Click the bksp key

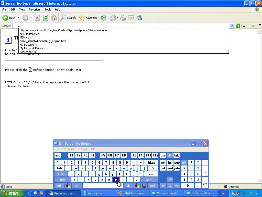[x=151, y=162]
